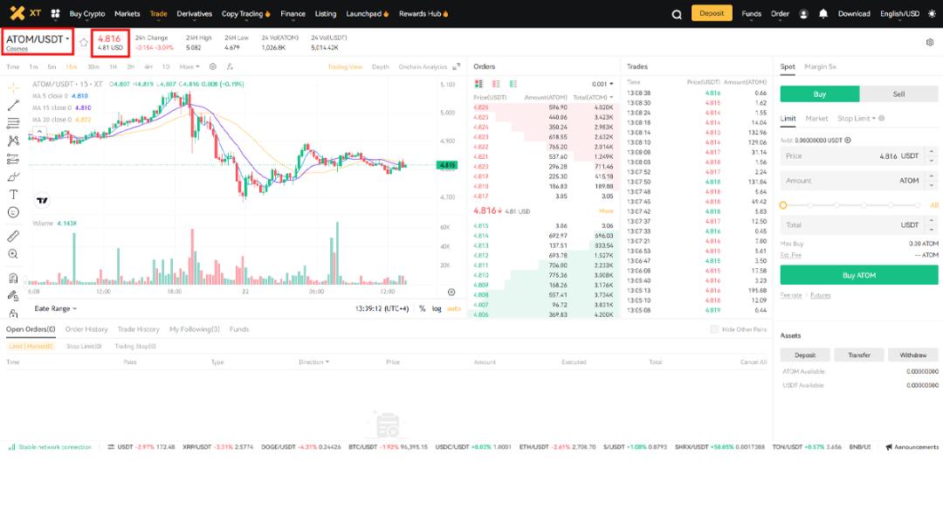Click the TradingView logo on chart
This screenshot has width=943, height=531.
click(x=42, y=200)
